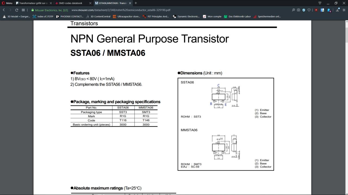Reload the current page

click(x=17, y=10)
